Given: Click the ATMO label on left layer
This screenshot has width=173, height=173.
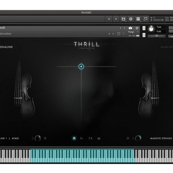Looking at the screenshot, I should [x=15, y=138].
